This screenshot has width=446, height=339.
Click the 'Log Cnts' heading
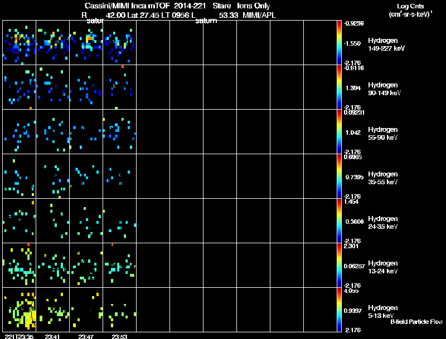pyautogui.click(x=410, y=6)
